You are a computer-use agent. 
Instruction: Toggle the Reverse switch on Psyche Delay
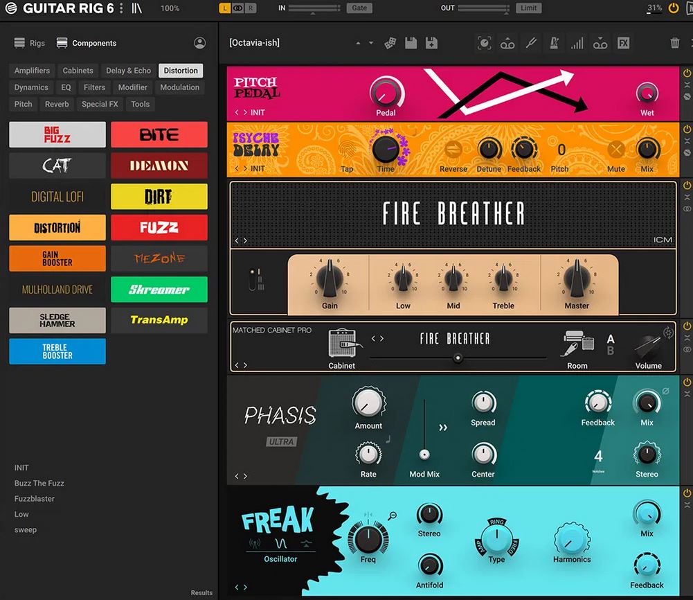coord(453,150)
